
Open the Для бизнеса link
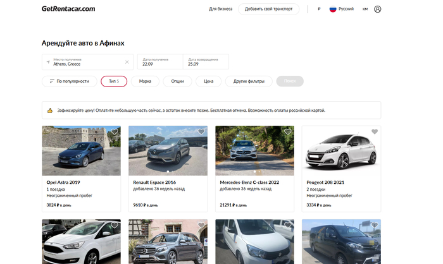pyautogui.click(x=220, y=9)
